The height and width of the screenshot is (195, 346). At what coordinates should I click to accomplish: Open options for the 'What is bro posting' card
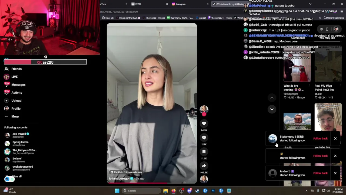point(309,85)
